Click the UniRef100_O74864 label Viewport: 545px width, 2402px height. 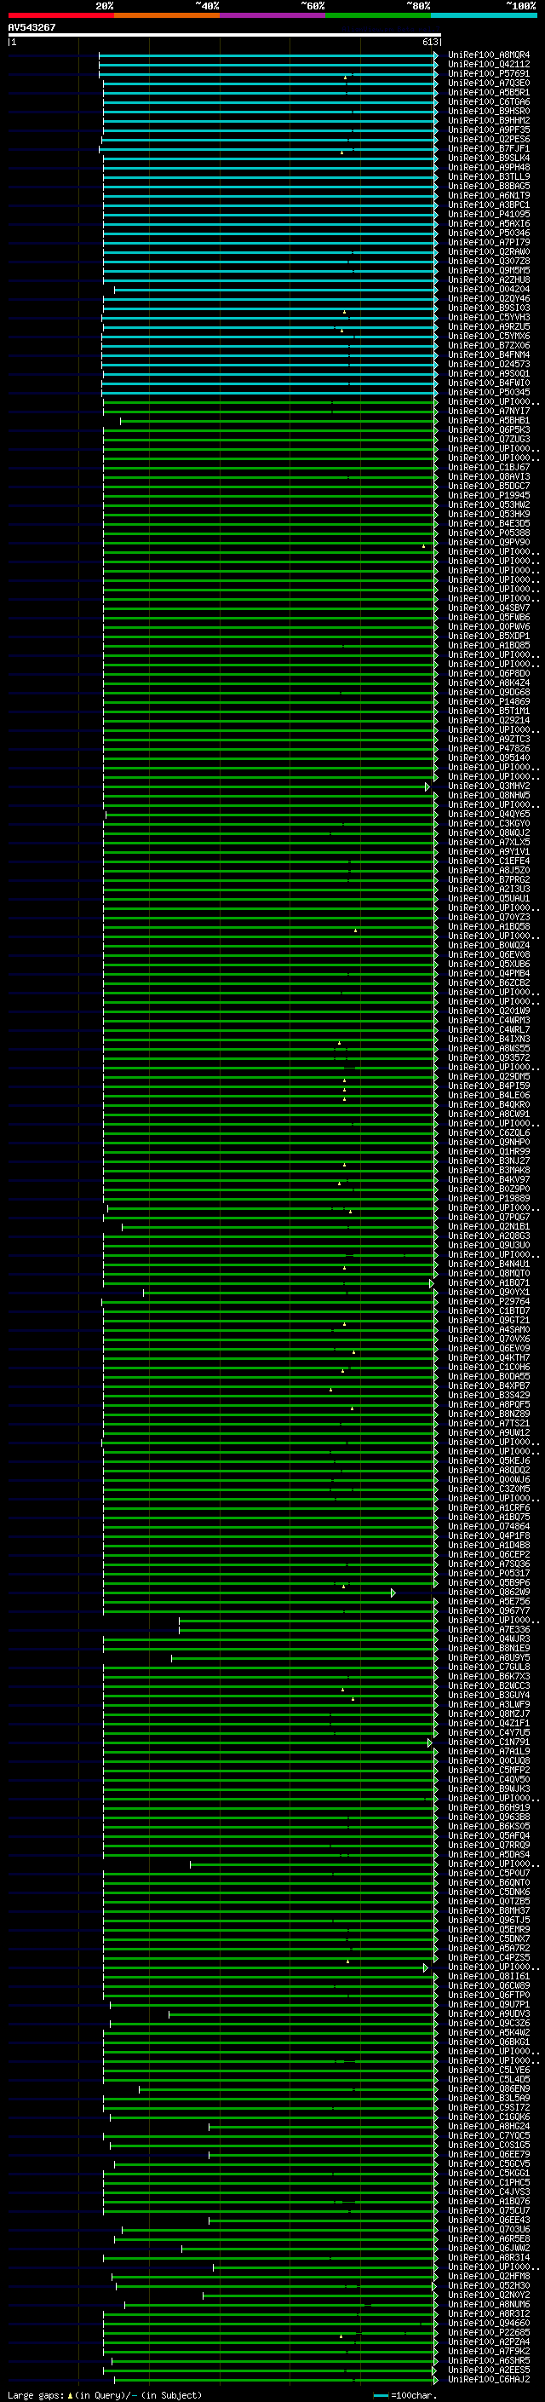(488, 1526)
